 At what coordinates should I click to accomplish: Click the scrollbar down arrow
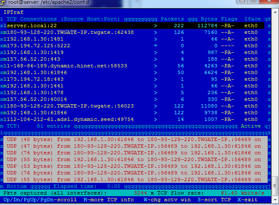click(275, 200)
